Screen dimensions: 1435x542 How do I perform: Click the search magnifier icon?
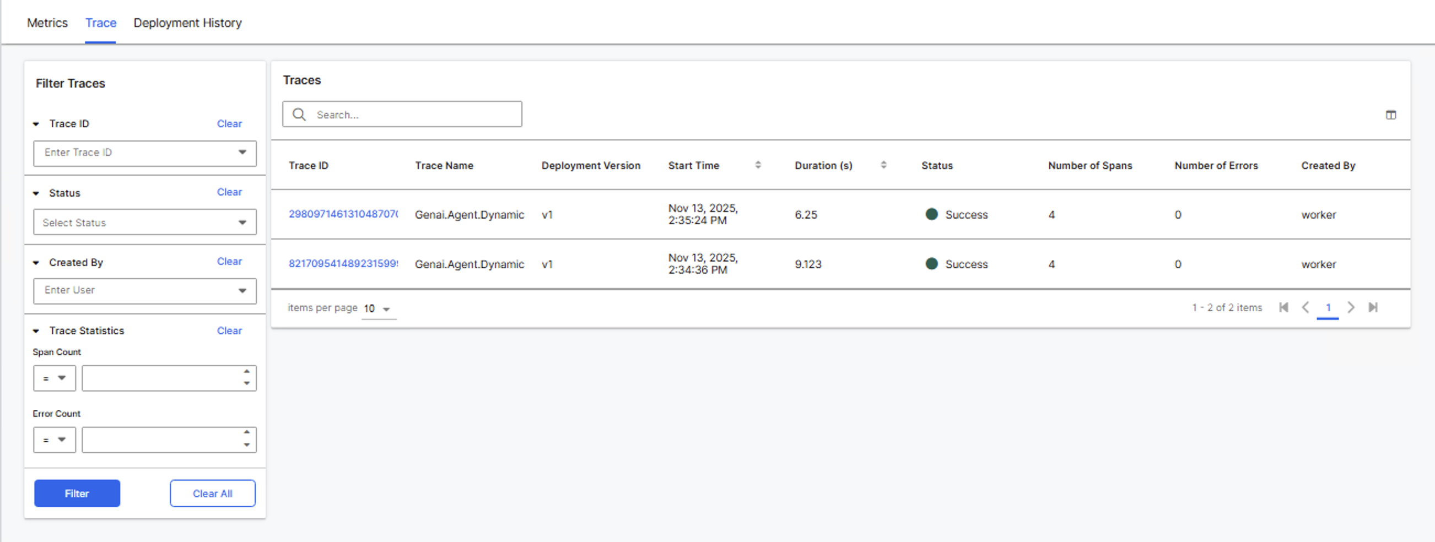point(299,115)
